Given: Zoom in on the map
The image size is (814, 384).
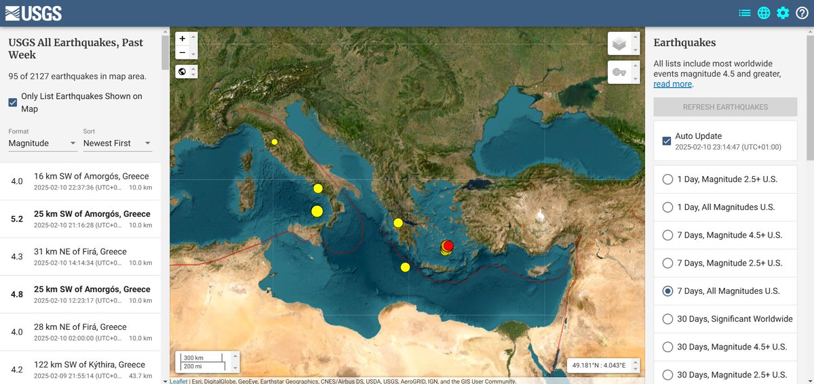Looking at the screenshot, I should coord(182,39).
